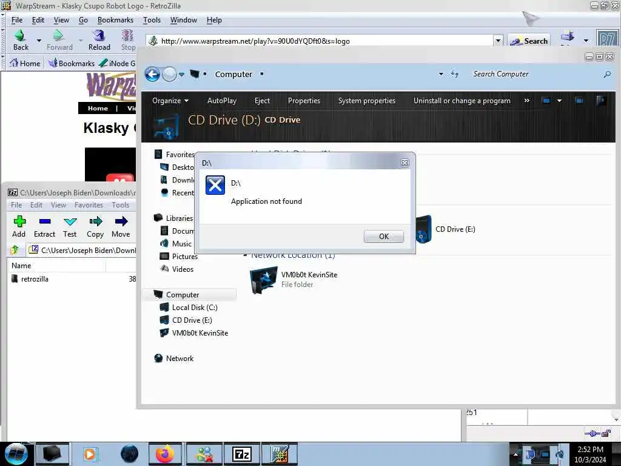Click the 7-Zip taskbar button

241,454
